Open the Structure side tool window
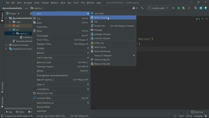209x118 pixels. click(x=2, y=87)
